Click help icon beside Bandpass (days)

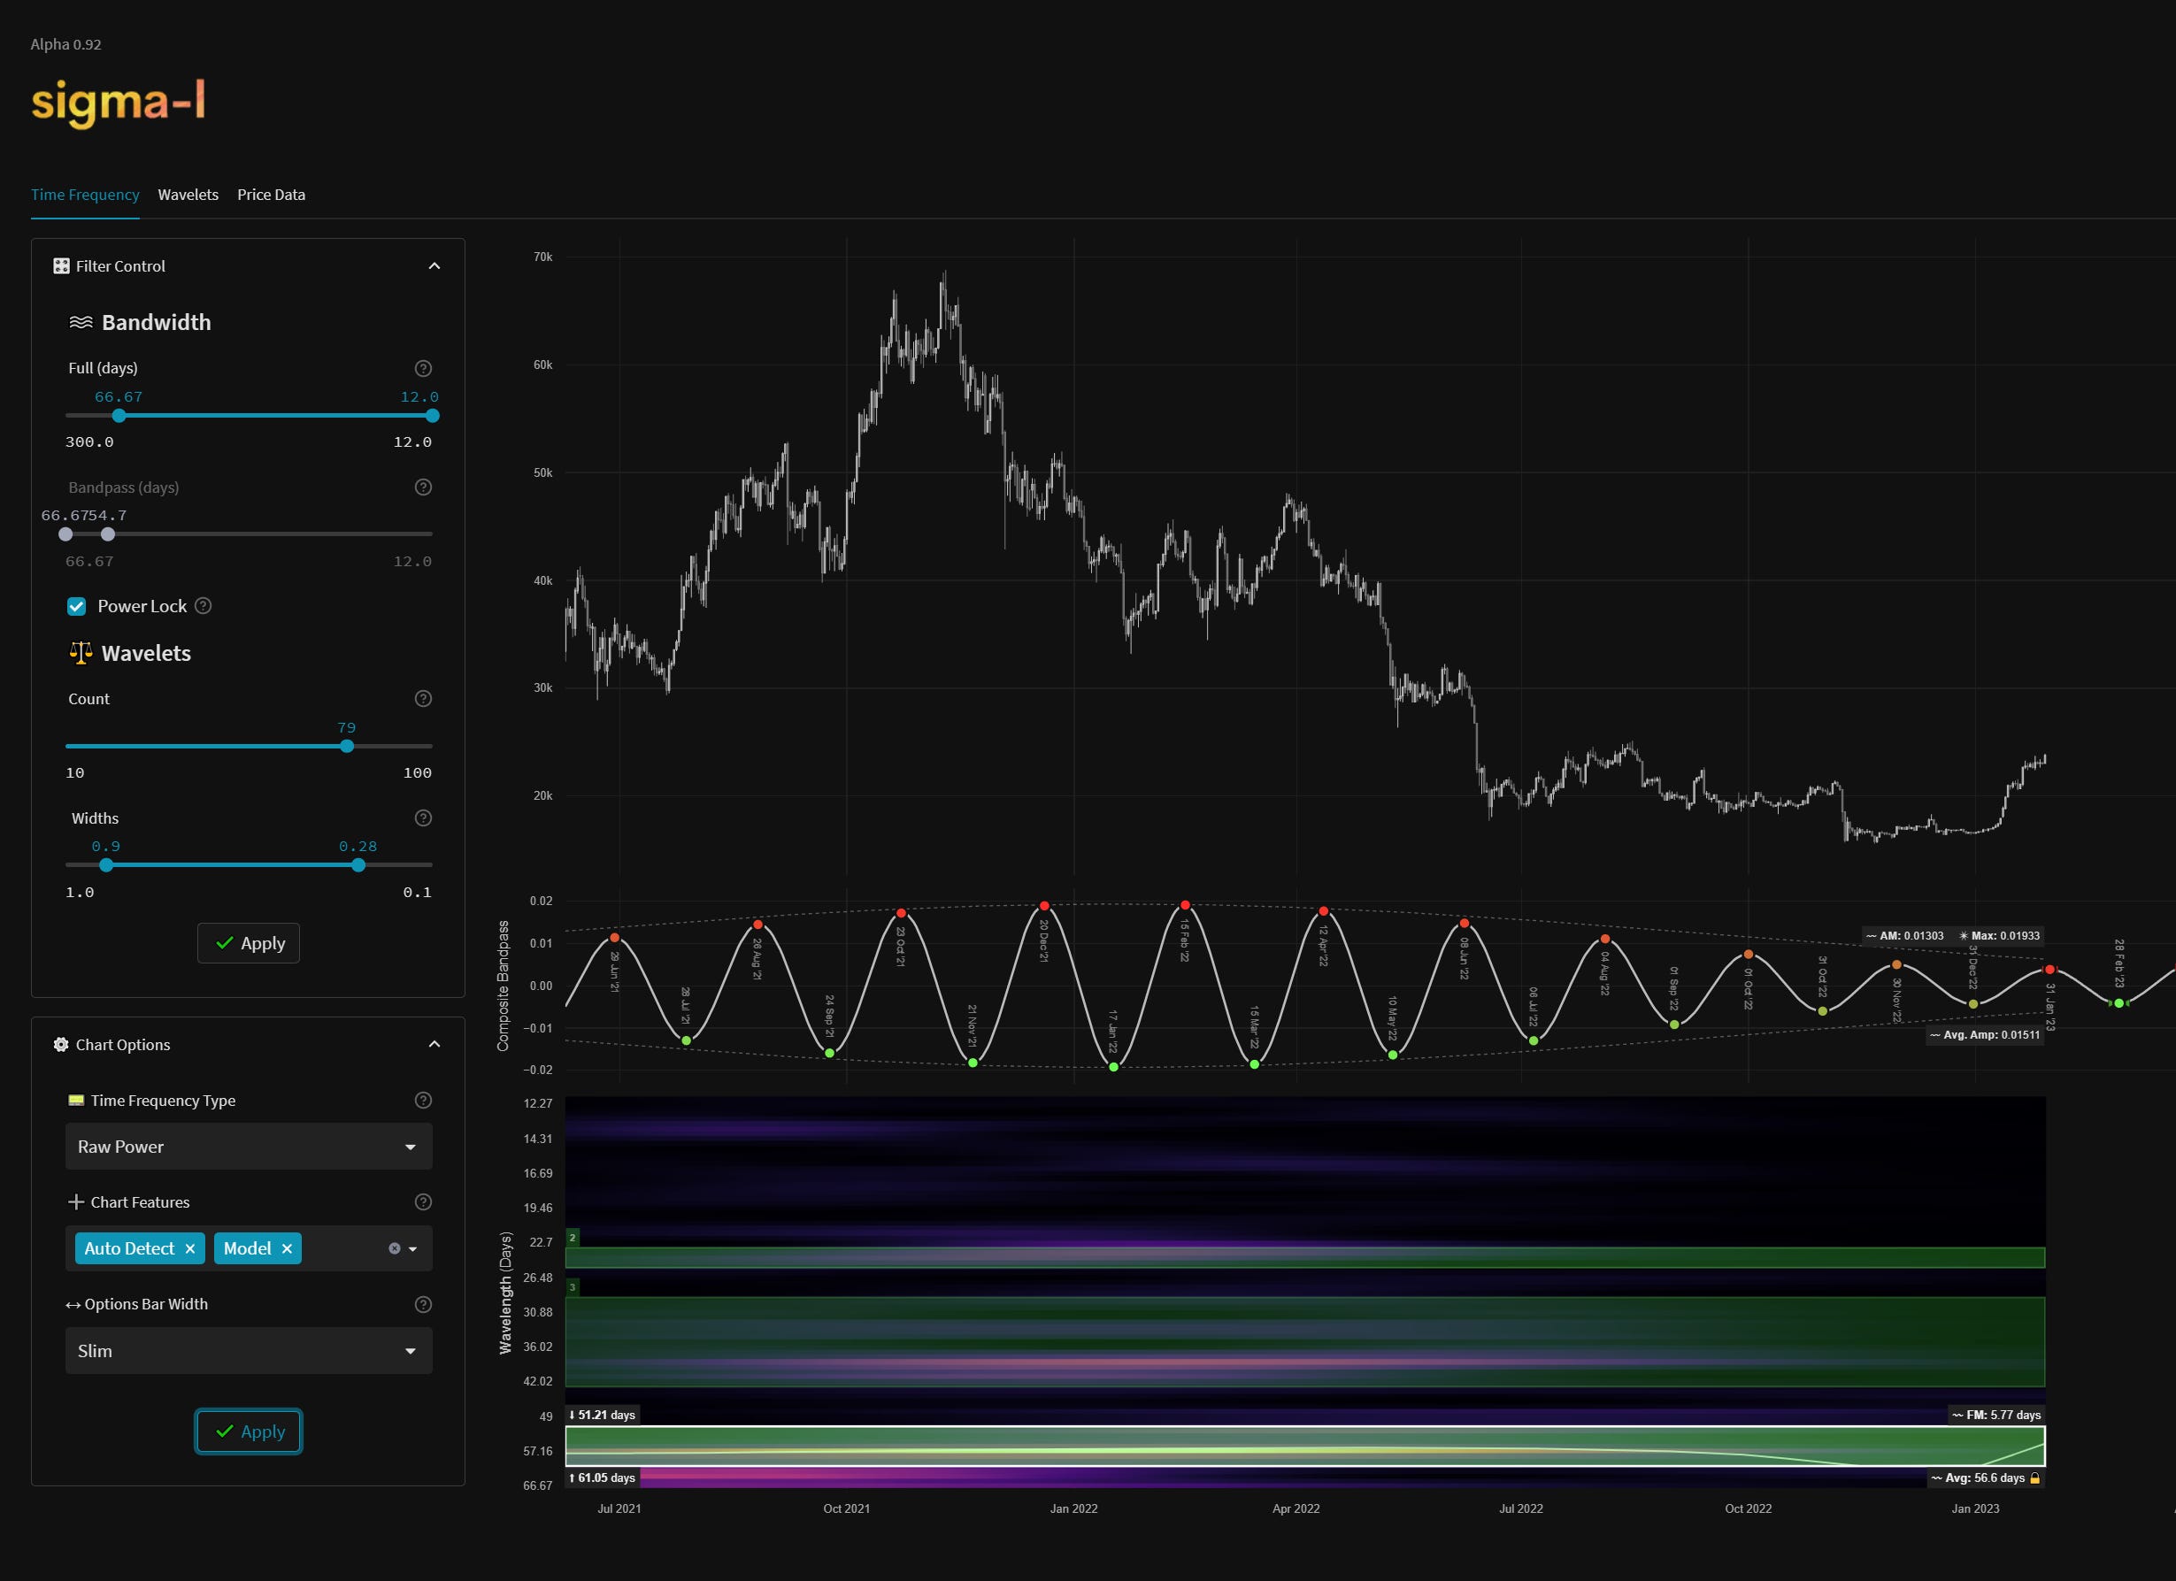[423, 487]
